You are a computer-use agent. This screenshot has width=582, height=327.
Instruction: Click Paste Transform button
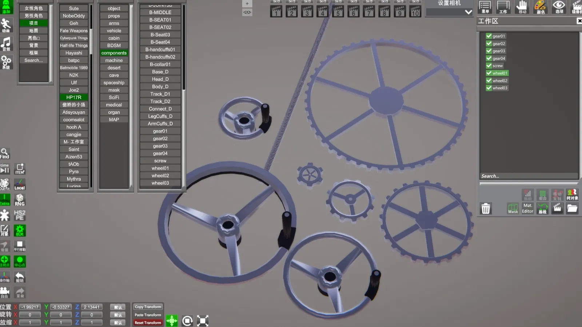click(x=148, y=315)
